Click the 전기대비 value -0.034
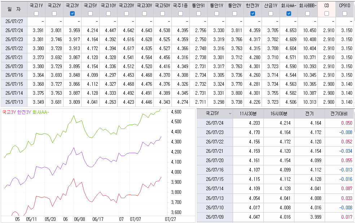 click(346, 151)
